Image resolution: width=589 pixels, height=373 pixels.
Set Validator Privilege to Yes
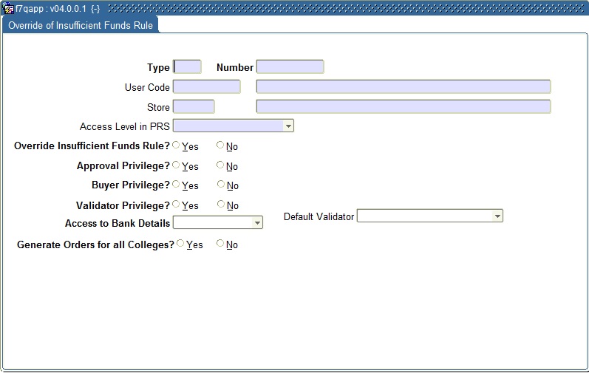pyautogui.click(x=177, y=205)
